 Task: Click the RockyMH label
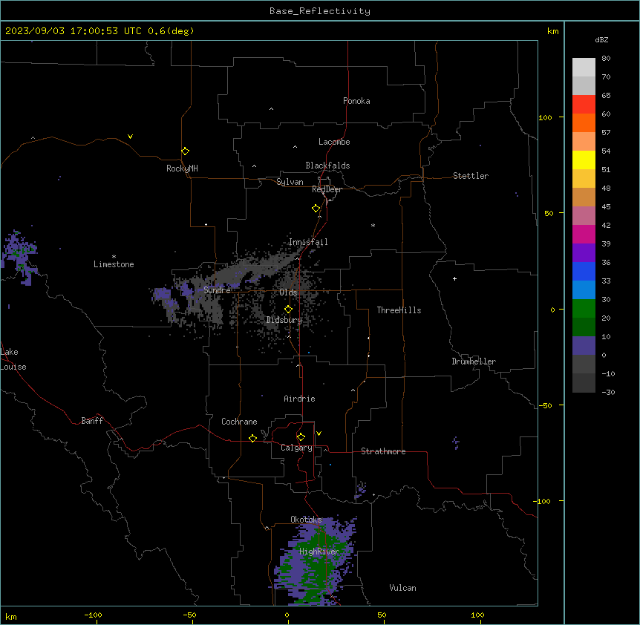182,168
